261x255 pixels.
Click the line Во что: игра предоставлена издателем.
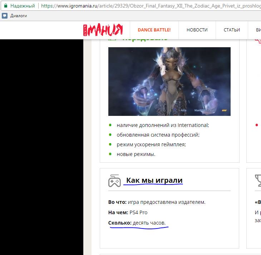[157, 202]
